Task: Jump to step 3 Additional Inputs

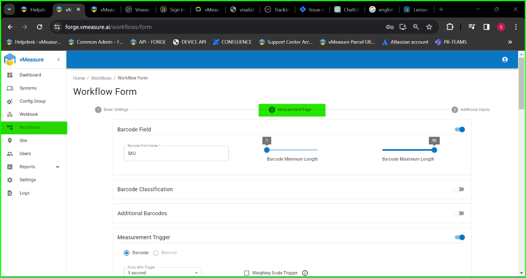Action: click(x=471, y=110)
